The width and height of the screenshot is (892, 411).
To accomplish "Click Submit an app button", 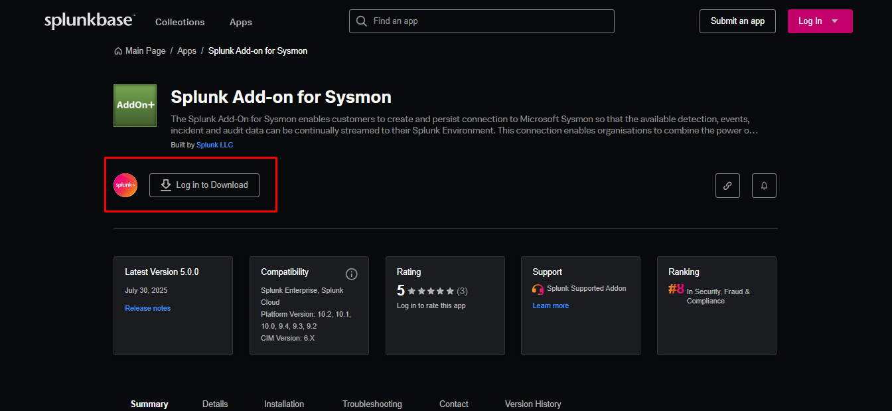I will coord(737,21).
